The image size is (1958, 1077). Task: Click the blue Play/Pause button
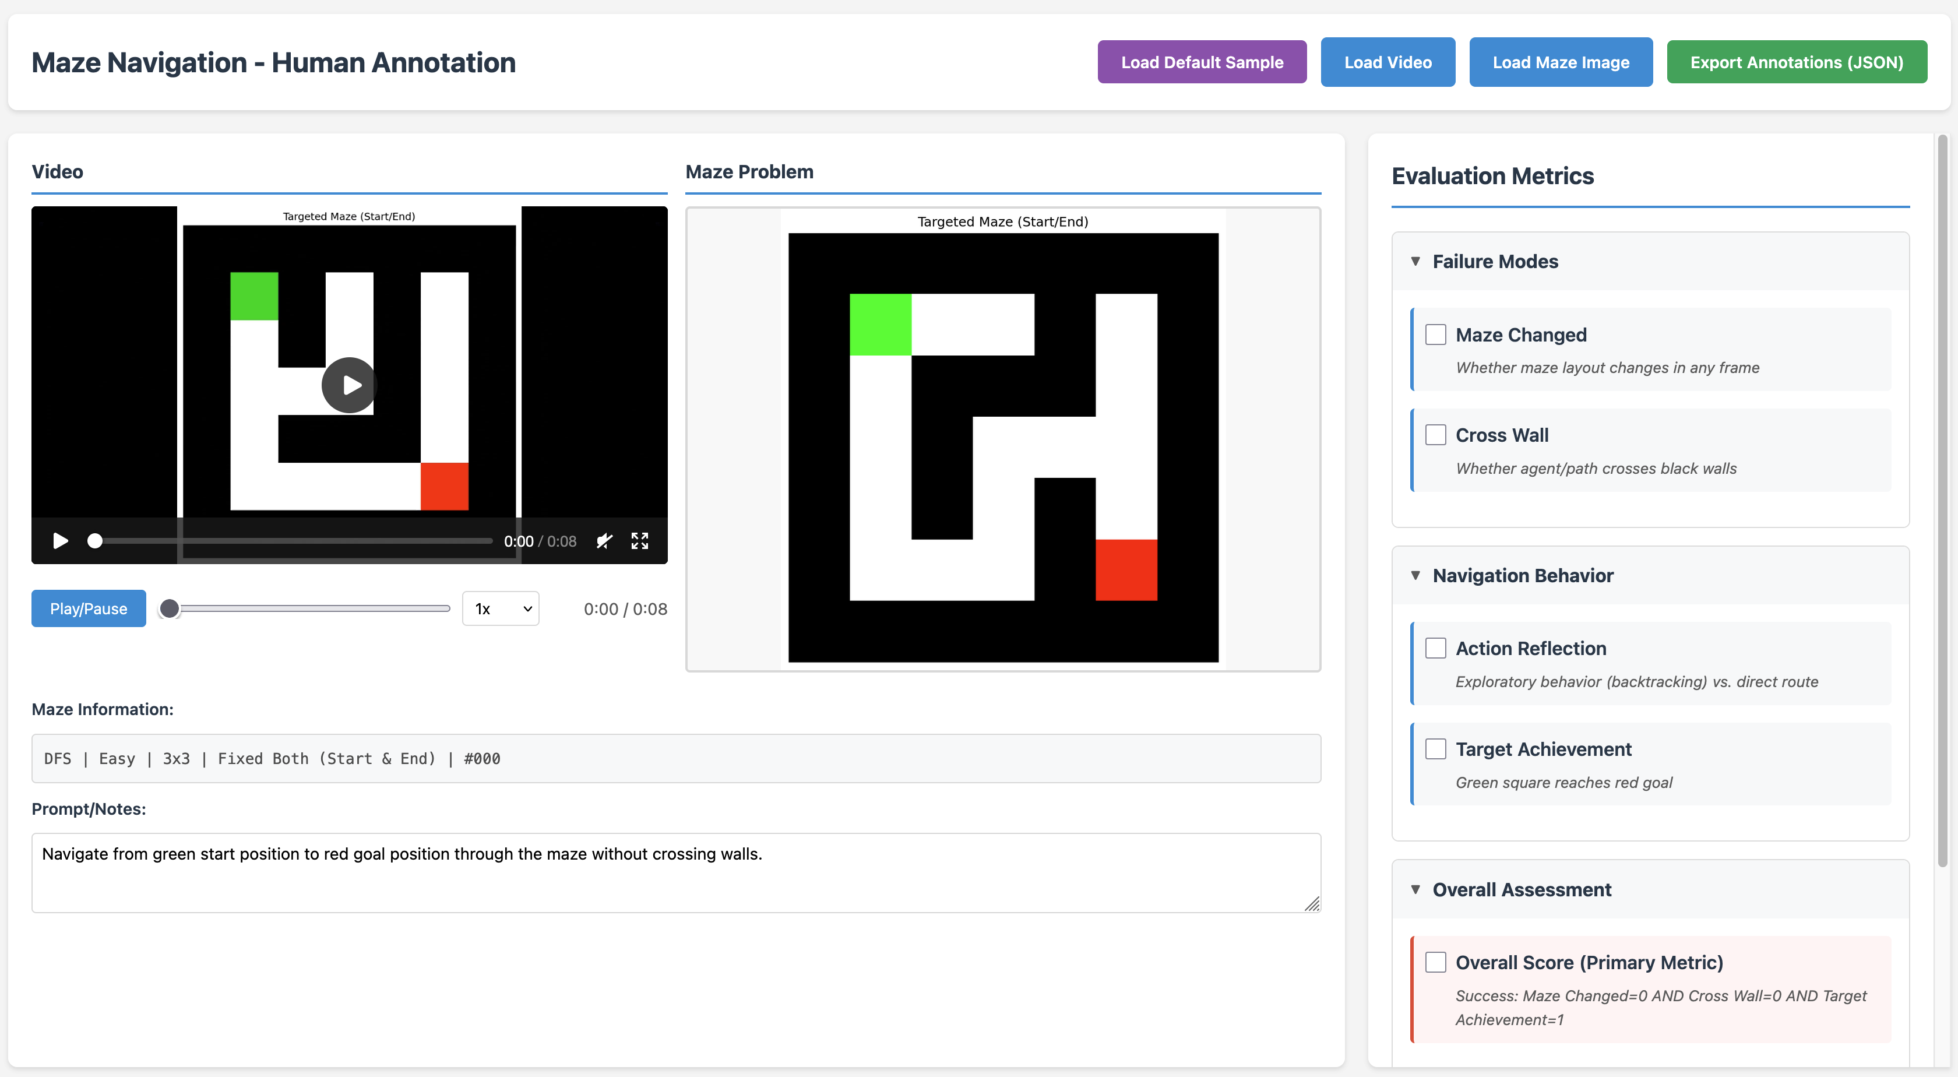88,609
